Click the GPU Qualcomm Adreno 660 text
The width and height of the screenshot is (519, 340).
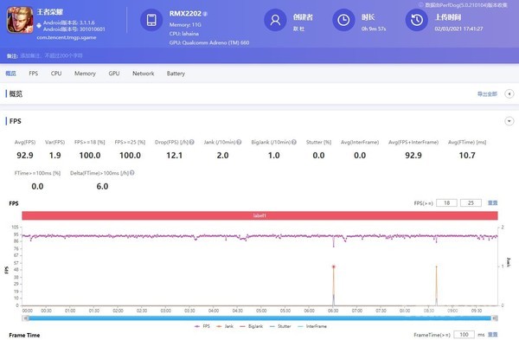click(209, 42)
